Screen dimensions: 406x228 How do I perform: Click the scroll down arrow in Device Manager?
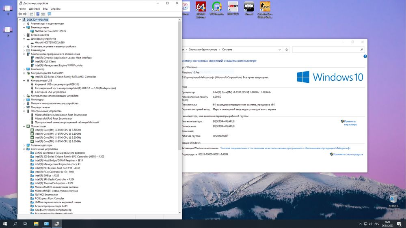[180, 213]
